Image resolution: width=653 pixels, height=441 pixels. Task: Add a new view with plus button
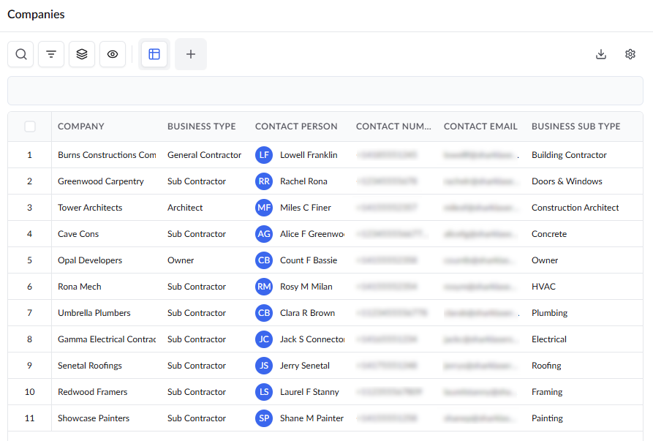(191, 54)
